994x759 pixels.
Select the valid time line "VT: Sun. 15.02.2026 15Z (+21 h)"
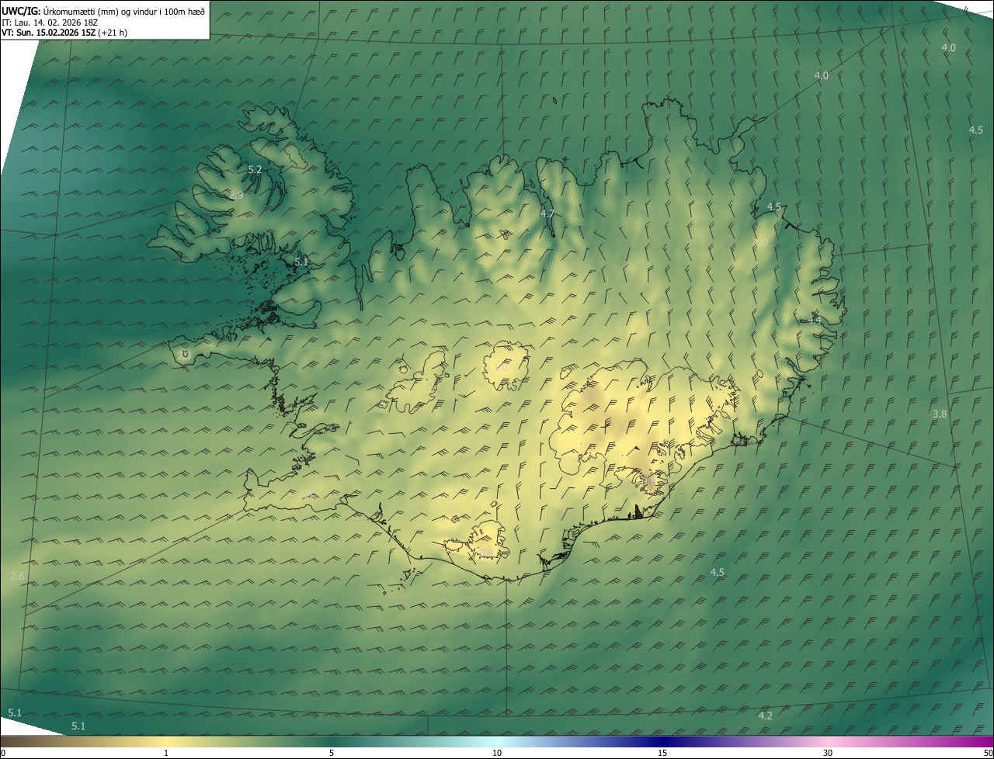[64, 33]
